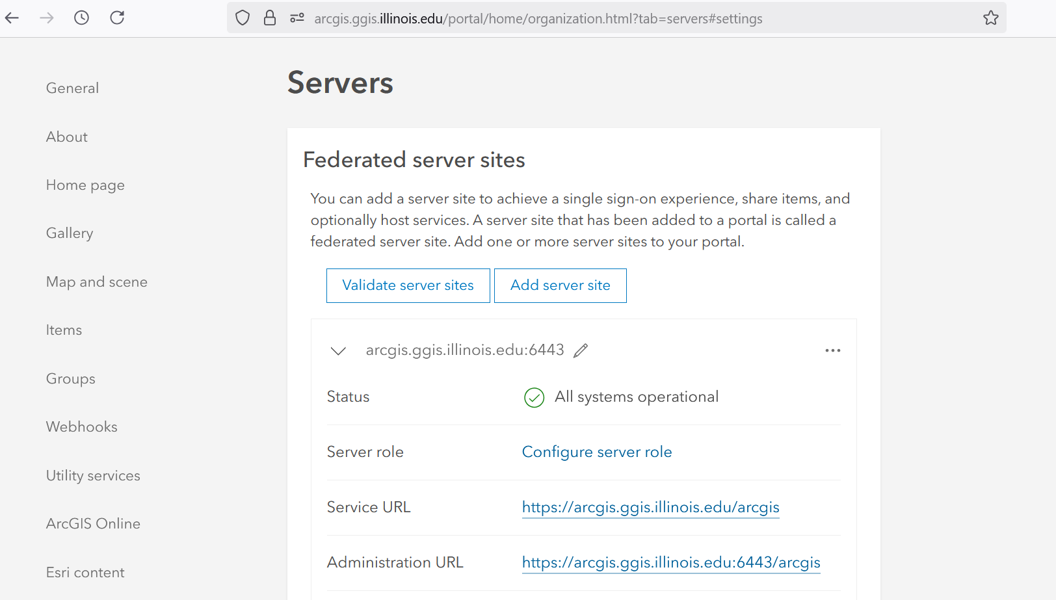Click the Service URL row label
1056x600 pixels.
(369, 508)
